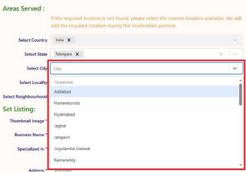
Task: Choose Adilabad from the city list
Action: tap(63, 92)
